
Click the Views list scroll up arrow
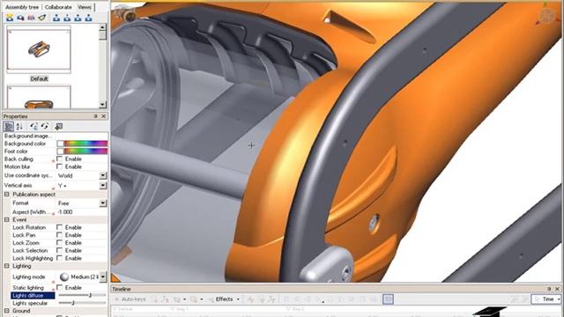(x=103, y=27)
